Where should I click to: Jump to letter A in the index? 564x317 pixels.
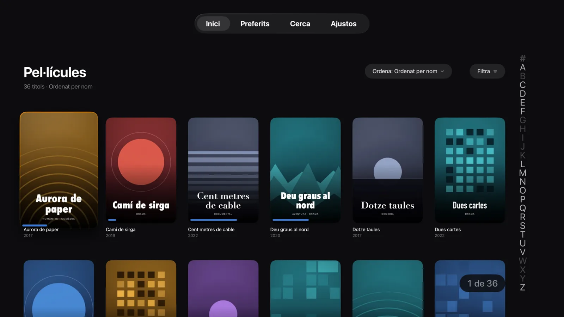523,67
